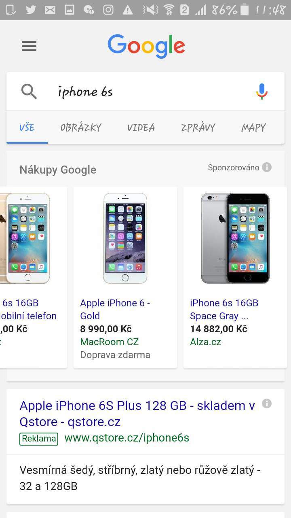Switch to the VIDEA tab
The image size is (291, 518).
141,127
